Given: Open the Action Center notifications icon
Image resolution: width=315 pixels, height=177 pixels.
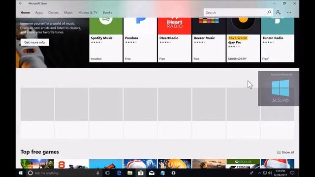Looking at the screenshot, I should pyautogui.click(x=292, y=173).
